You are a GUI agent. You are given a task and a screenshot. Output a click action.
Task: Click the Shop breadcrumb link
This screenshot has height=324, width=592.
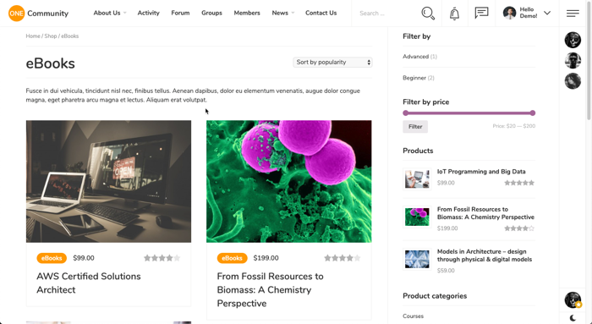pos(51,36)
